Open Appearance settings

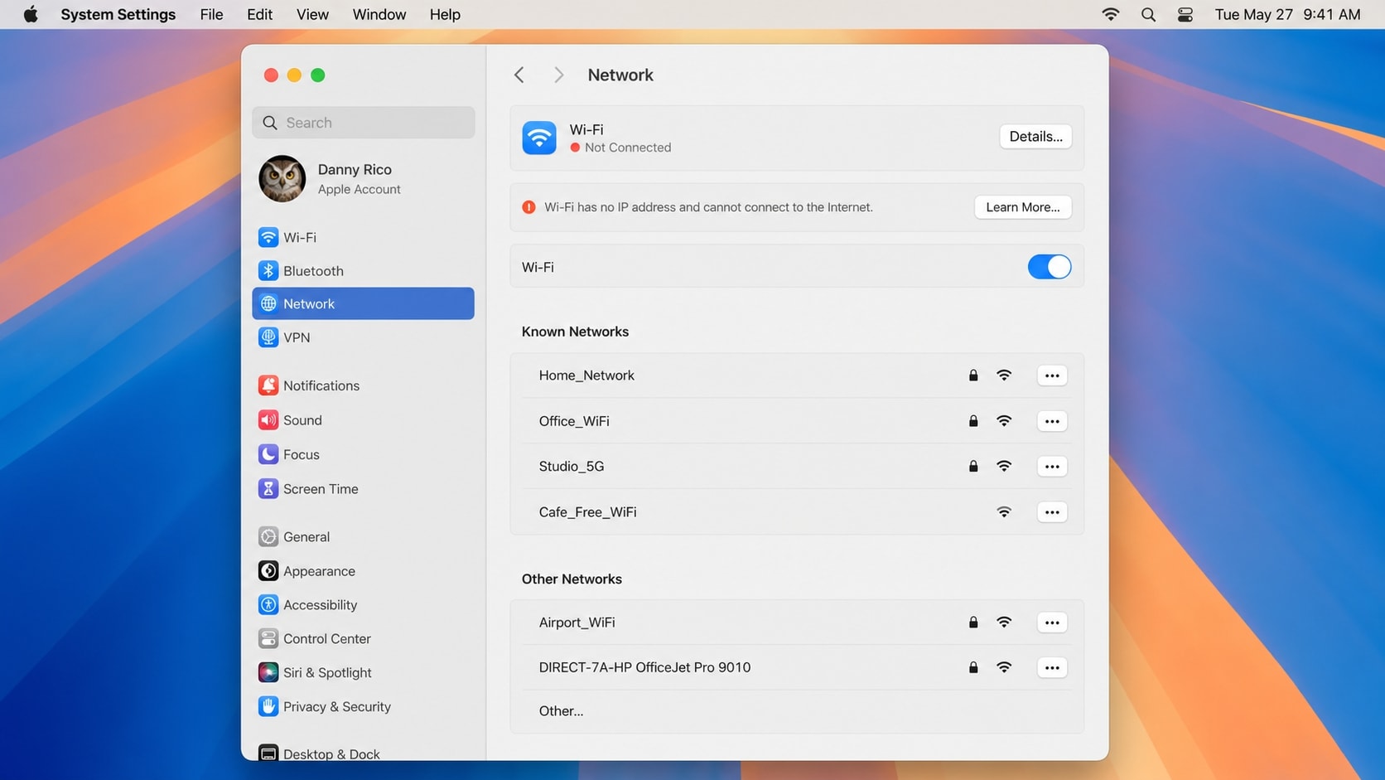(x=363, y=571)
